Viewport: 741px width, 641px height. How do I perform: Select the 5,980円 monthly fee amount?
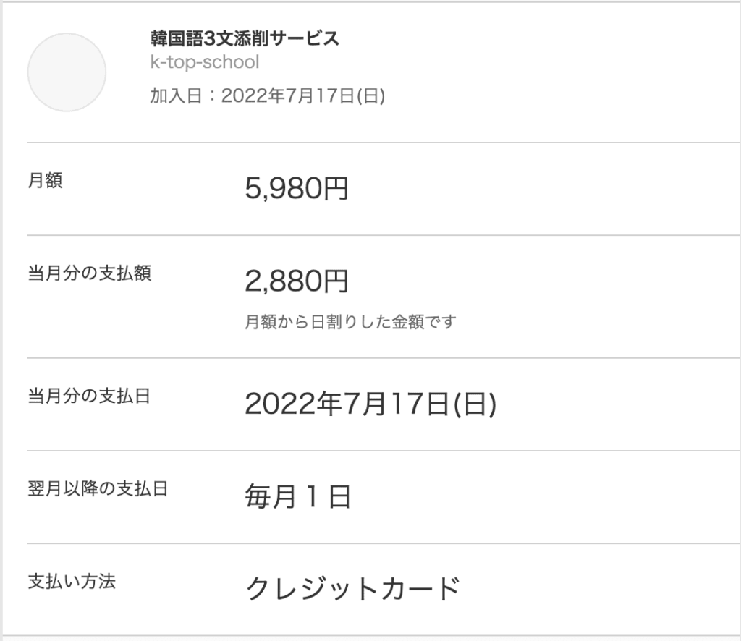(x=296, y=189)
